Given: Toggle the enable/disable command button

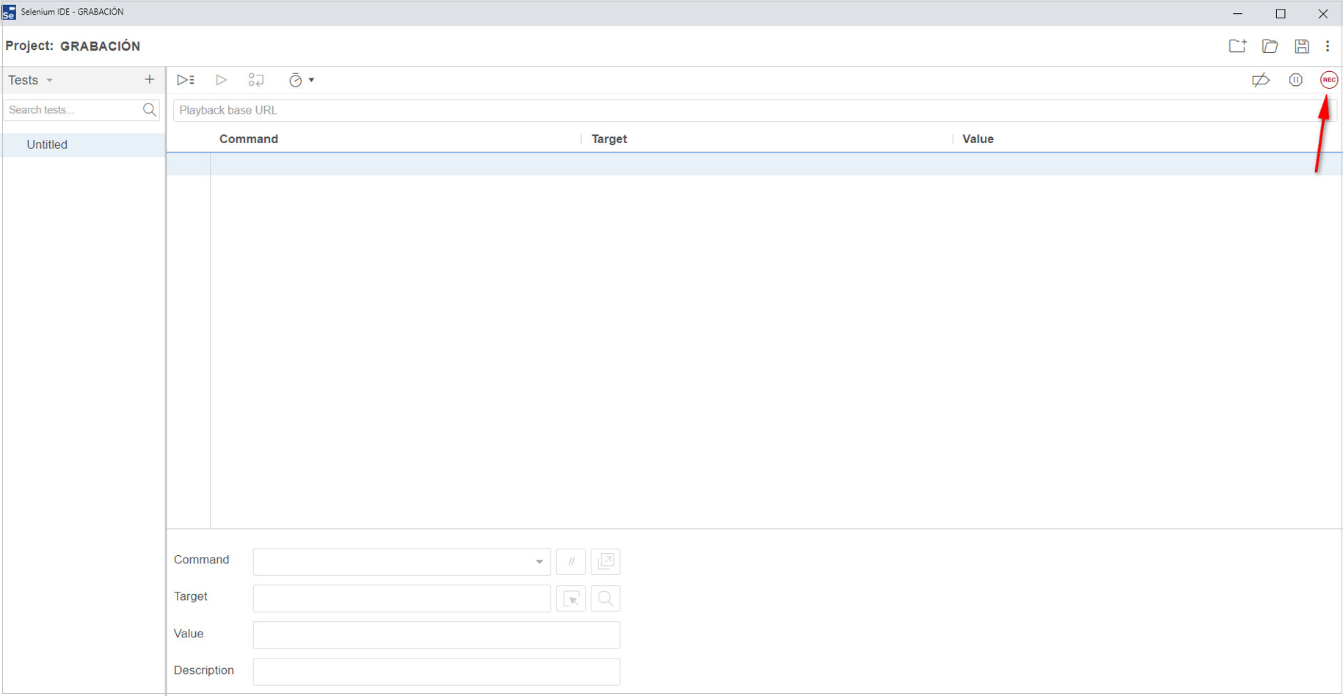Looking at the screenshot, I should (x=571, y=562).
